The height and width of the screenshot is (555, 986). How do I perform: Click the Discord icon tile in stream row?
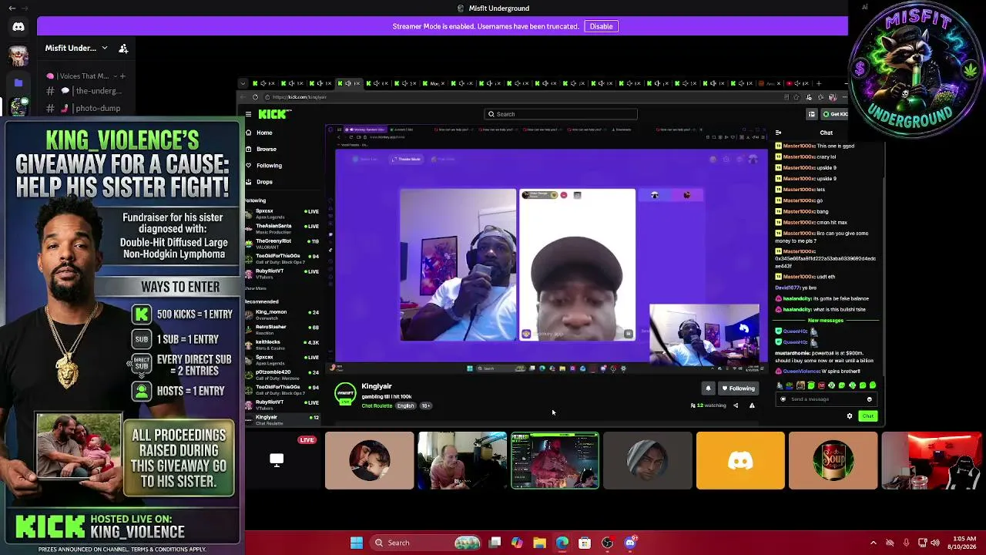point(740,461)
